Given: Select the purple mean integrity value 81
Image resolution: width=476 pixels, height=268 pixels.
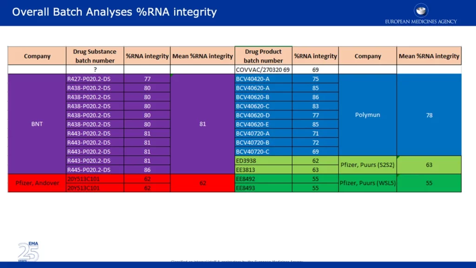Looking at the screenshot, I should 203,124.
